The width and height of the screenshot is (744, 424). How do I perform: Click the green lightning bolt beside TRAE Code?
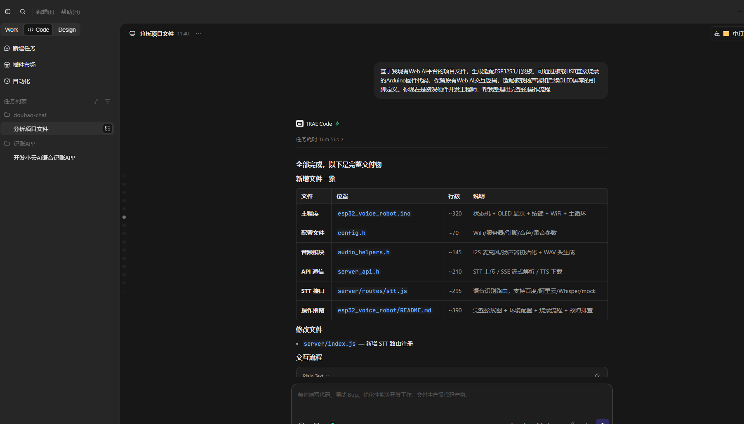337,124
